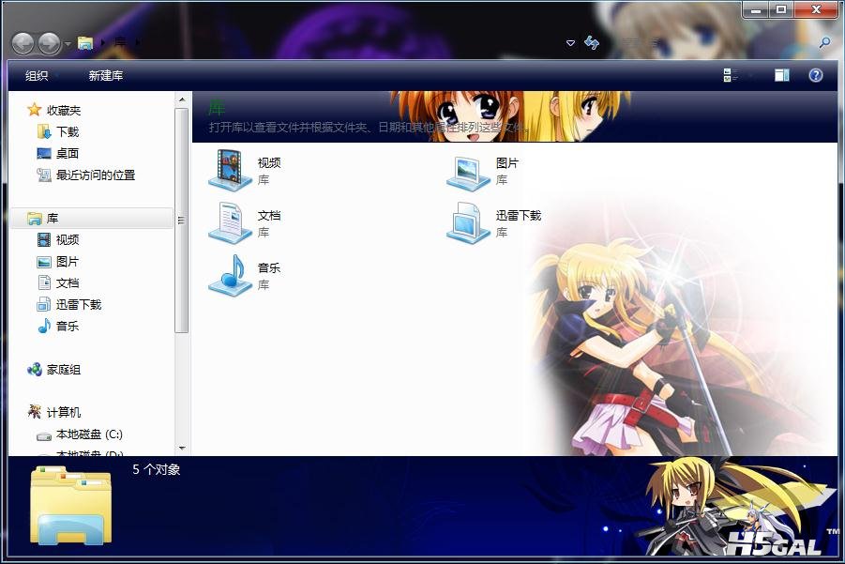
Task: Open help with the question mark icon
Action: coord(816,75)
